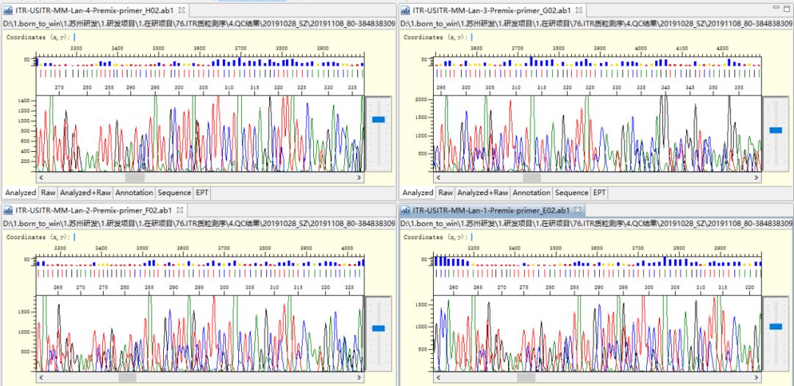Select the EPT tab in the H02 panel
794x386 pixels.
pos(203,193)
